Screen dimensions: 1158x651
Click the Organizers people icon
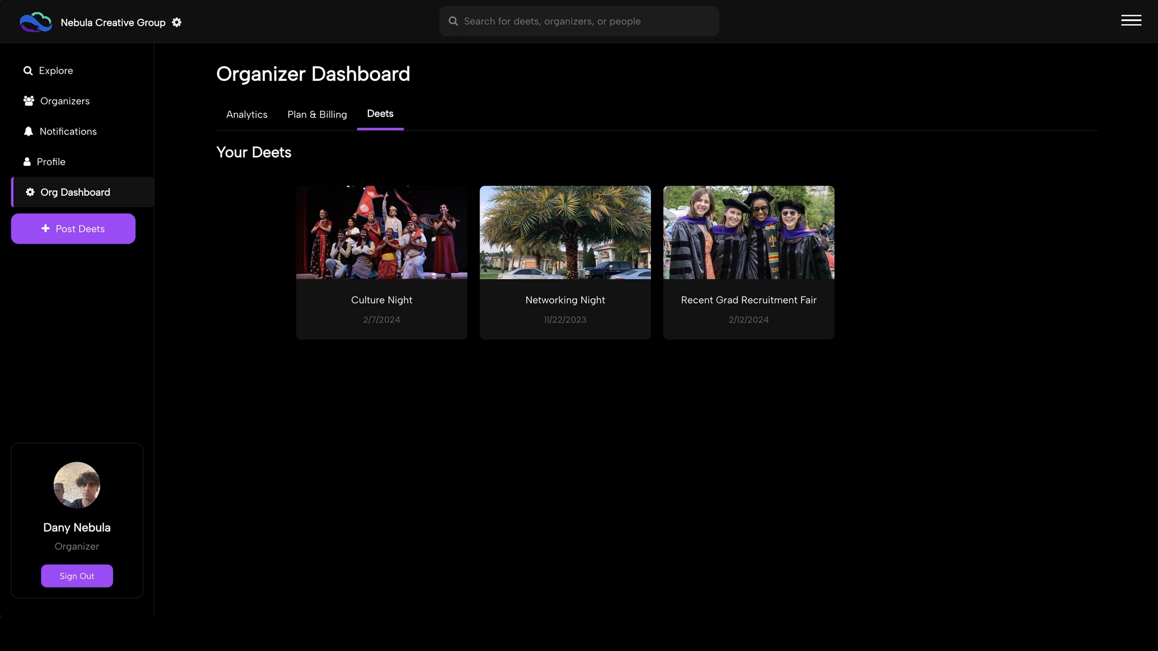coord(28,101)
